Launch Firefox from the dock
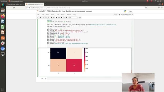Viewport: 164px width, 92px height. pos(3,16)
